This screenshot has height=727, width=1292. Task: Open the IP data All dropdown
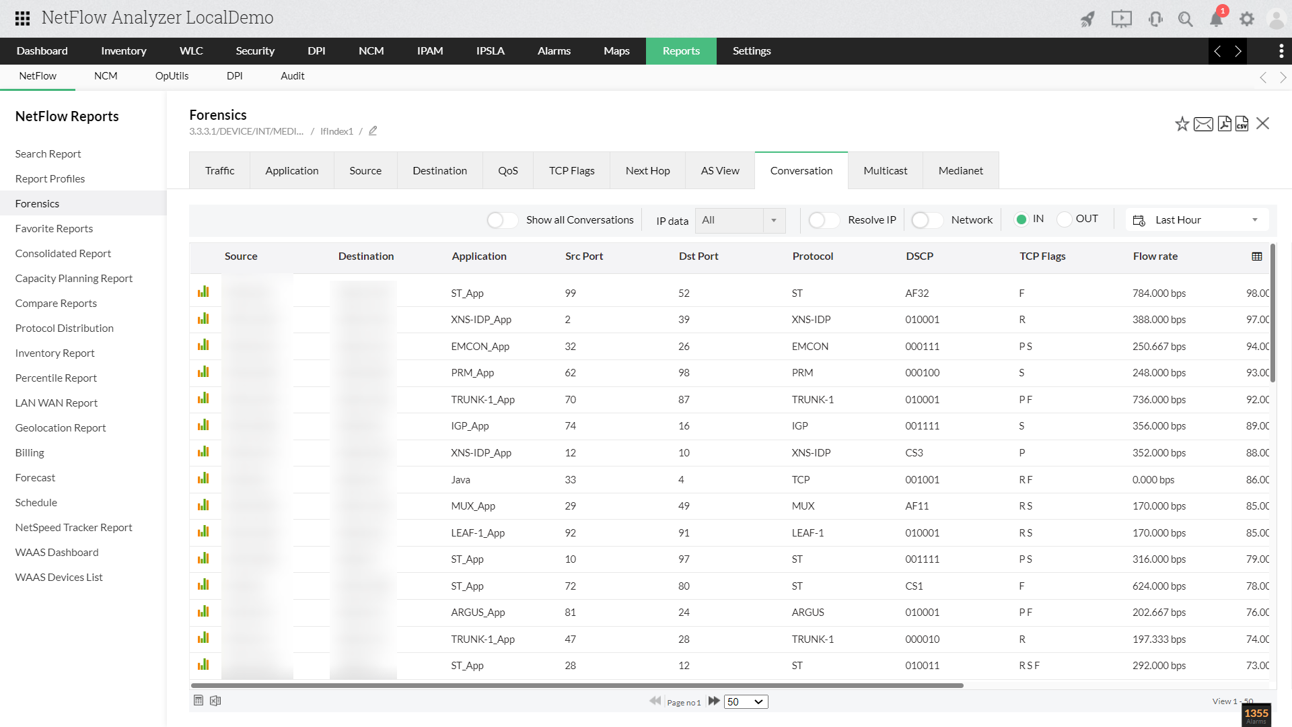pyautogui.click(x=740, y=220)
